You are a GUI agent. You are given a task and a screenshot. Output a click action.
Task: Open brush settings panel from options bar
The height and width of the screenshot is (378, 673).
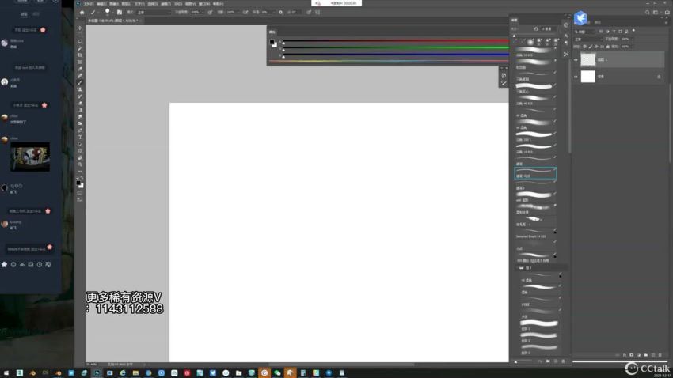(x=120, y=13)
